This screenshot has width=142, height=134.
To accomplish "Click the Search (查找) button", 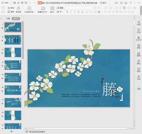I will [103, 3].
